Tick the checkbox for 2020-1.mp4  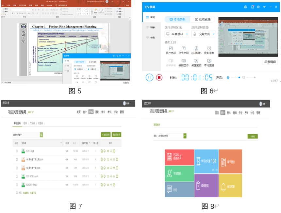tap(17, 151)
